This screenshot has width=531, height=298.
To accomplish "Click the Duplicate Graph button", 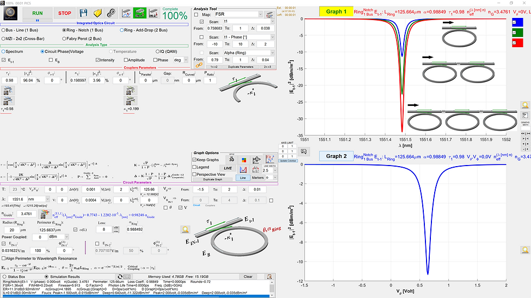I will coord(213,180).
